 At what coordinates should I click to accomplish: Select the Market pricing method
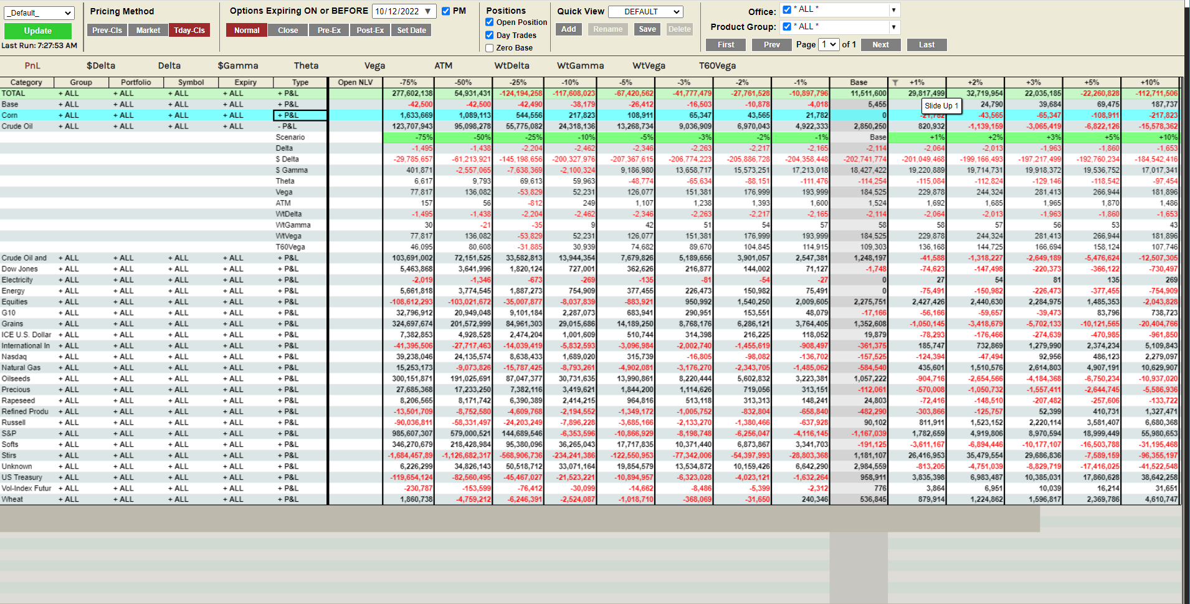coord(148,30)
